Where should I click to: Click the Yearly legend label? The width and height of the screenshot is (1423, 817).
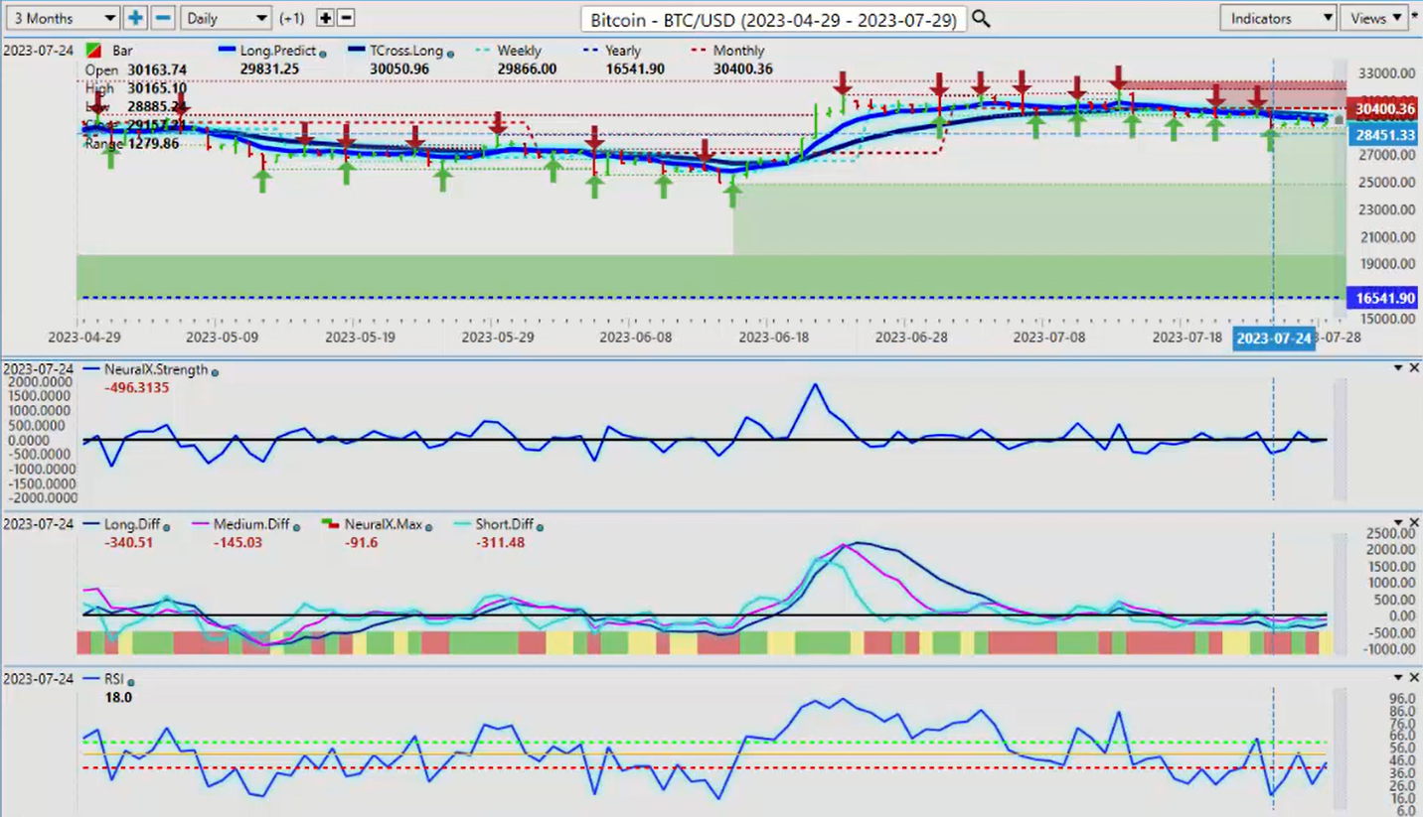pyautogui.click(x=622, y=51)
